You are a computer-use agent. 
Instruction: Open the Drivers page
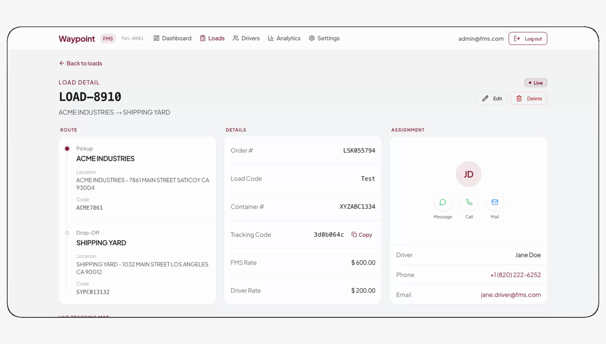(246, 38)
